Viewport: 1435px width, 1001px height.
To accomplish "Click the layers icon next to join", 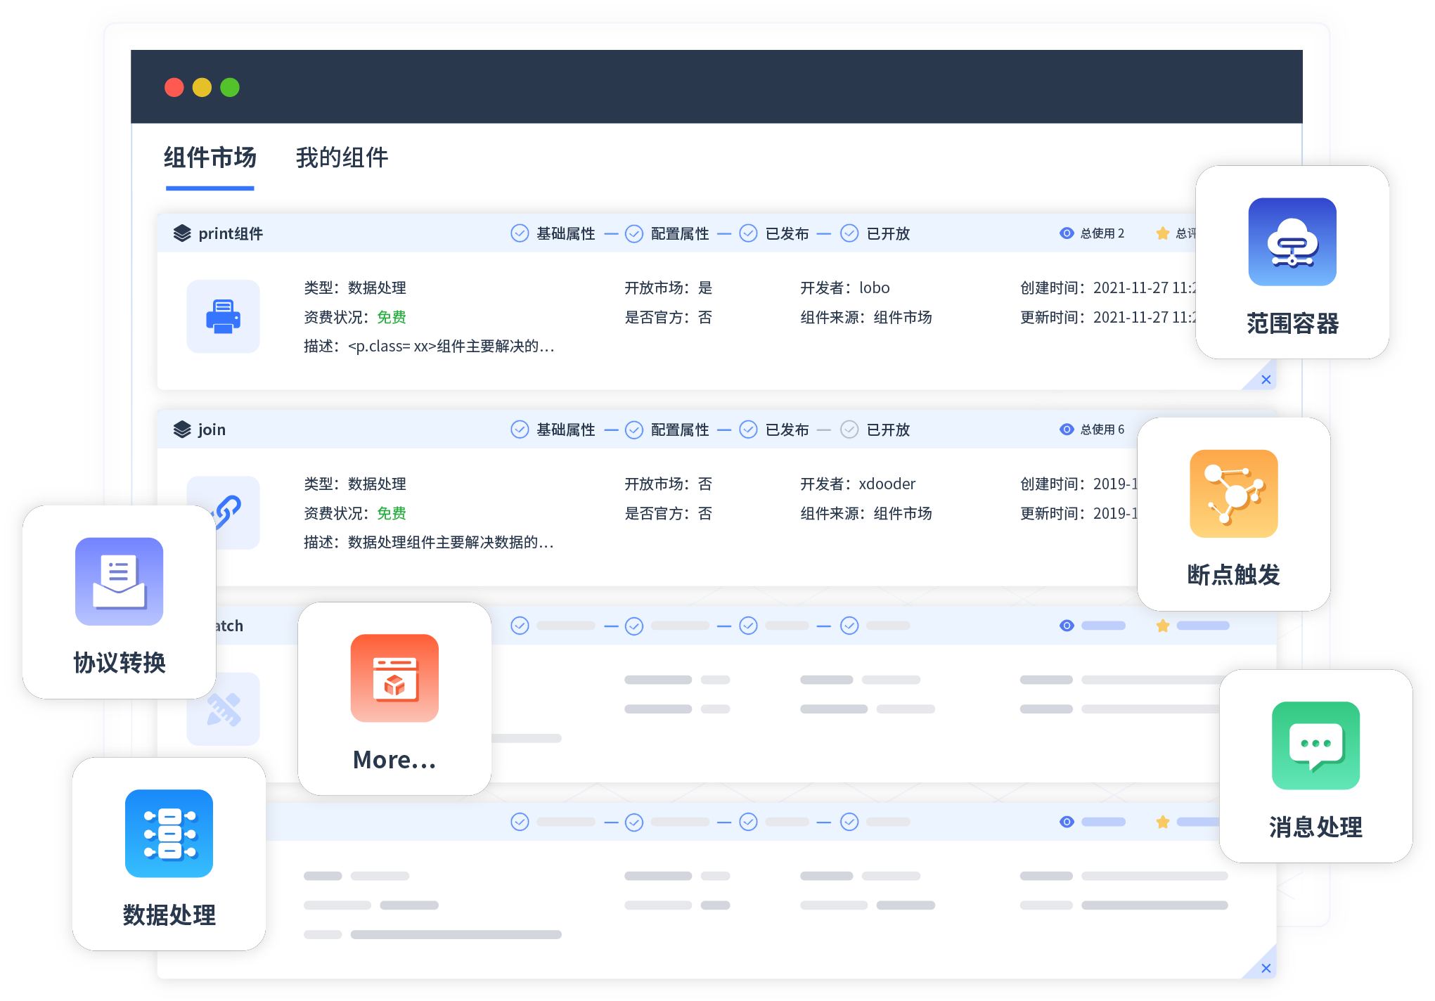I will tap(182, 430).
